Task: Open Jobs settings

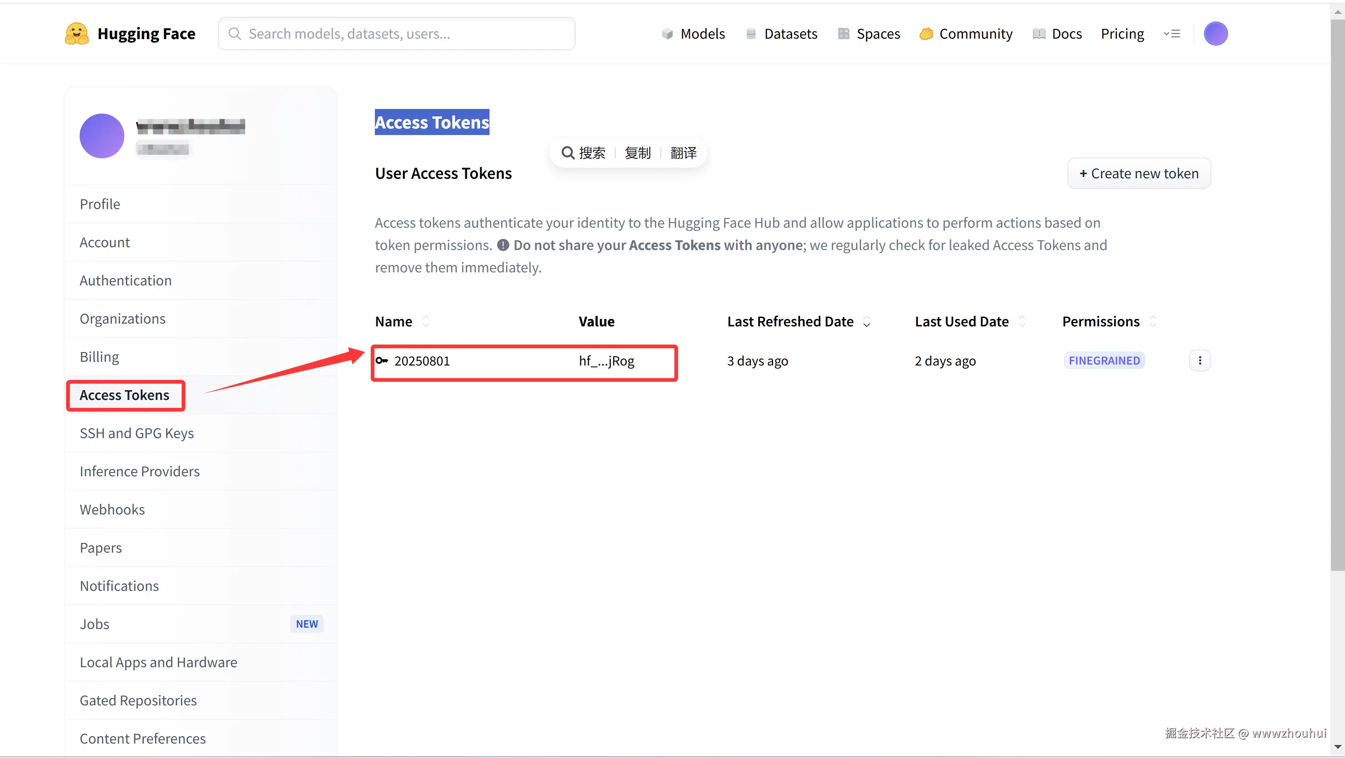Action: point(201,624)
